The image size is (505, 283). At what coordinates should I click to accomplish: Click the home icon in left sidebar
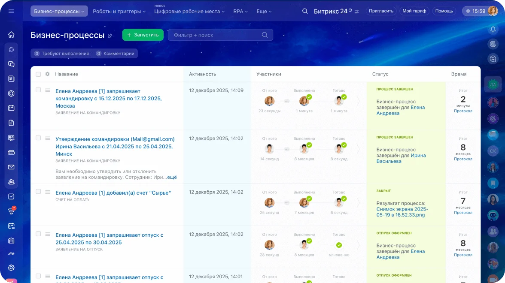click(x=11, y=35)
